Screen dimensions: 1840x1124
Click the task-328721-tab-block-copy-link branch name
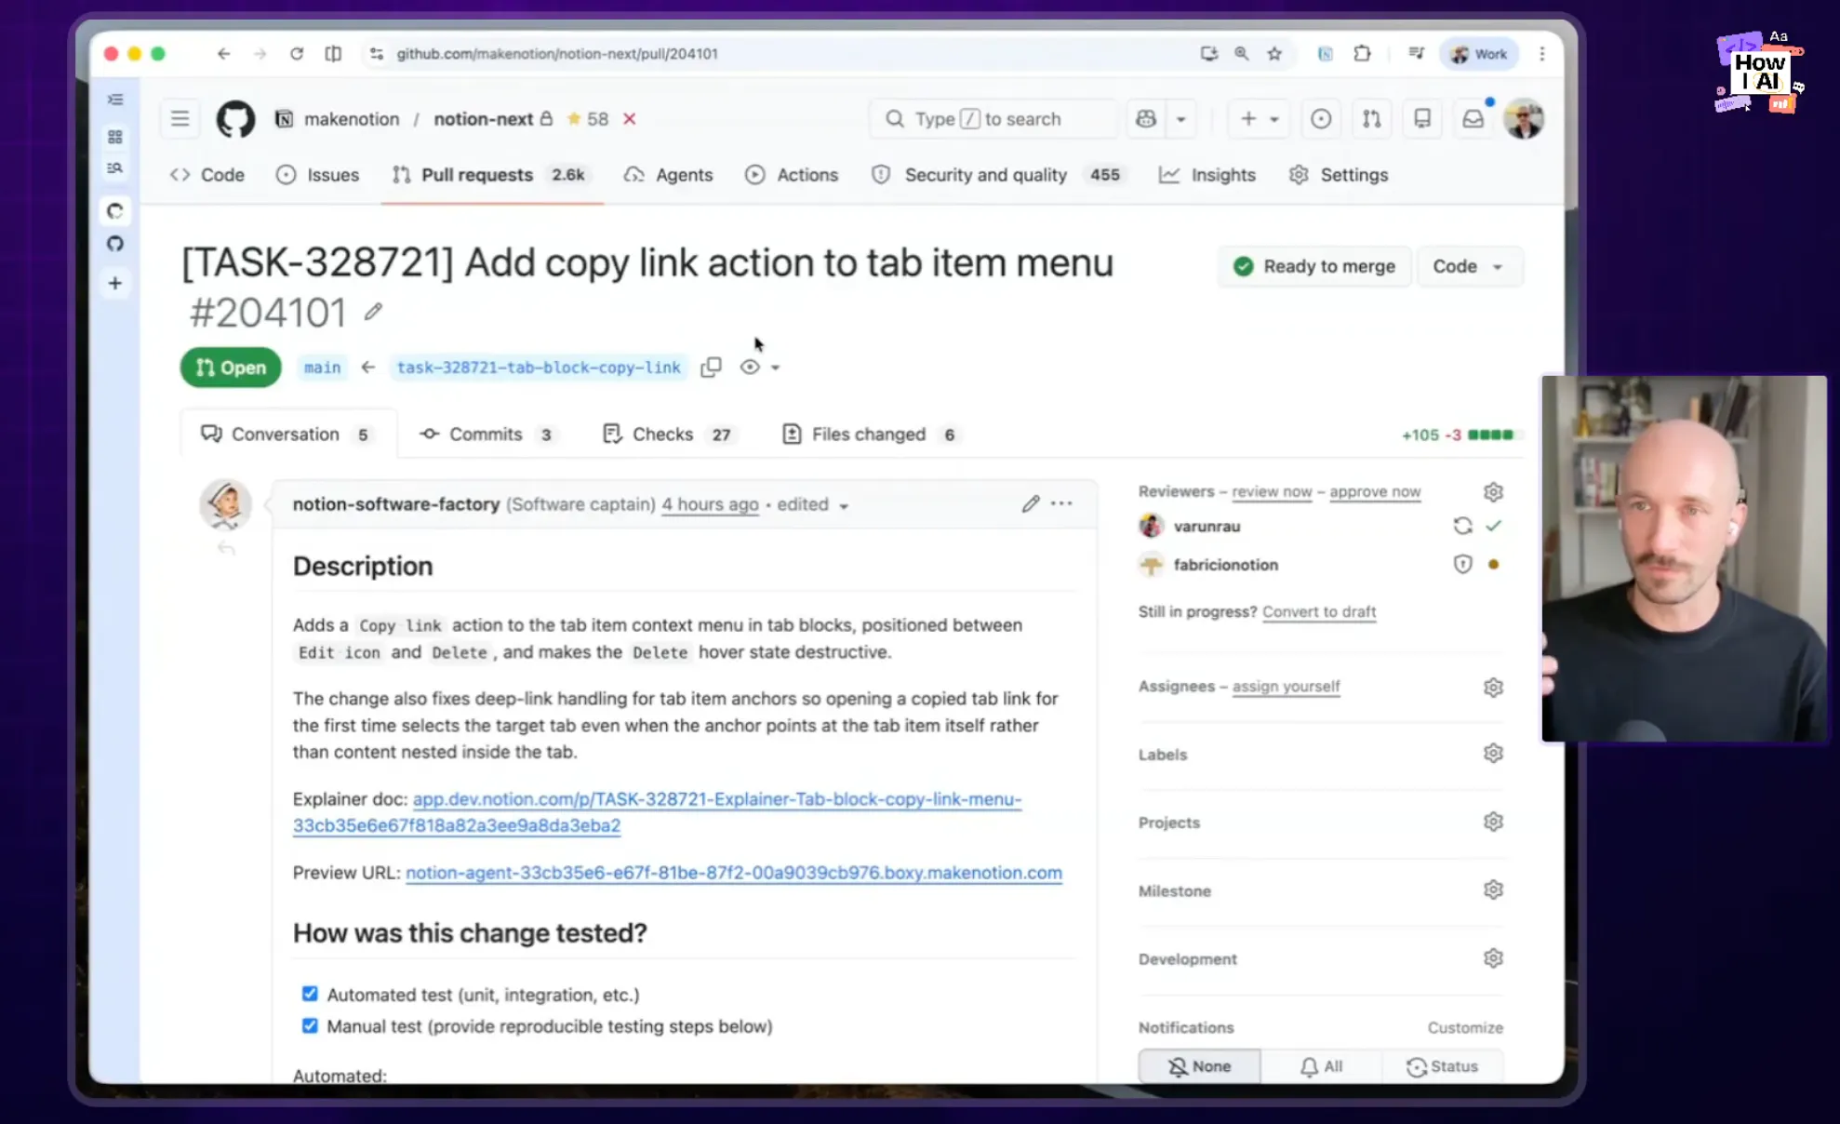pyautogui.click(x=539, y=368)
